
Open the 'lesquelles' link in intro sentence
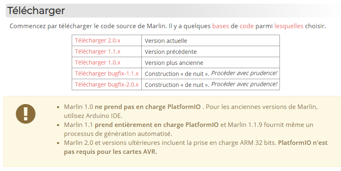coord(289,26)
